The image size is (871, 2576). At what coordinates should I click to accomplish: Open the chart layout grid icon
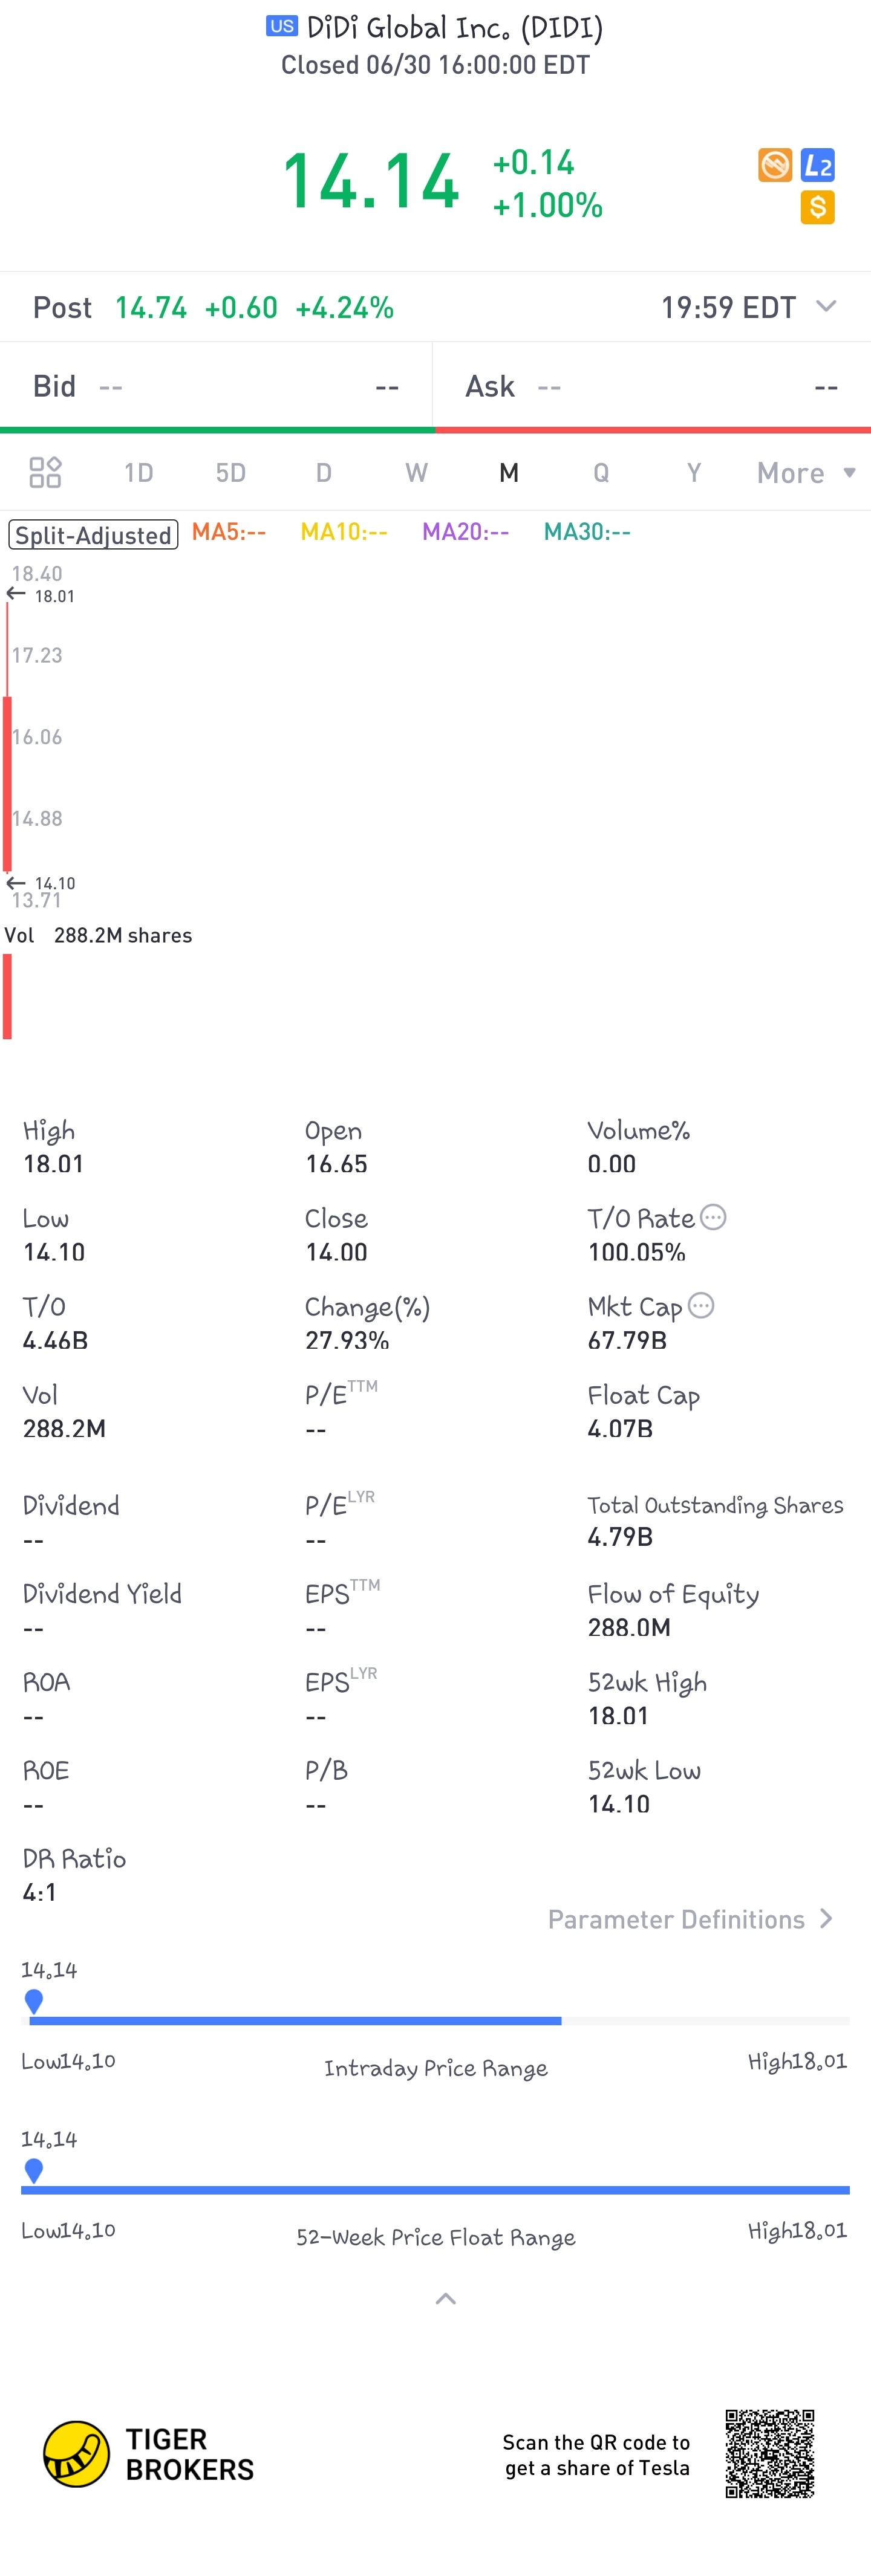[x=45, y=472]
